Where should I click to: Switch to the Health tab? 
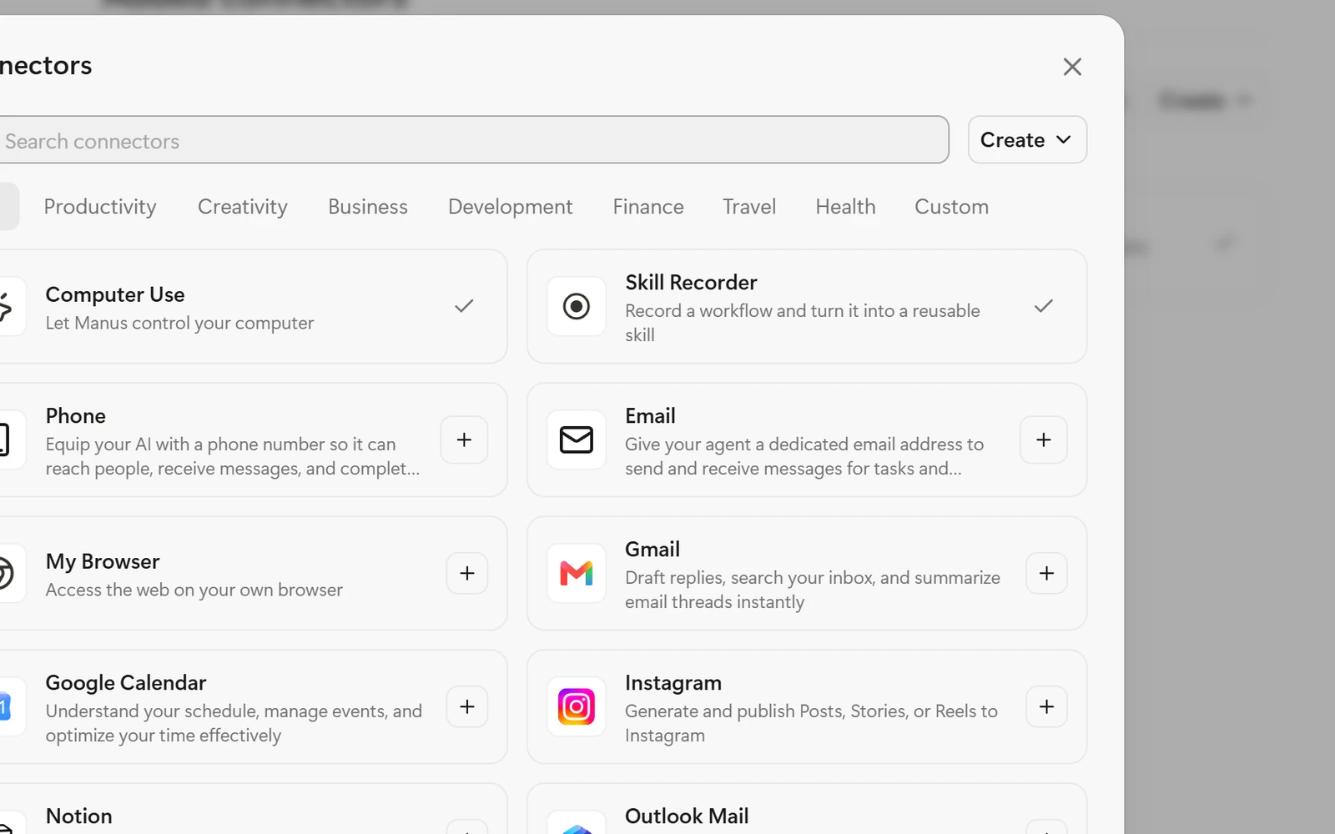(x=845, y=207)
